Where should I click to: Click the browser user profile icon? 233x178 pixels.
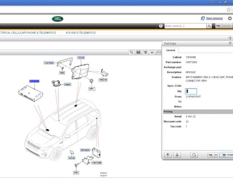click(213, 2)
